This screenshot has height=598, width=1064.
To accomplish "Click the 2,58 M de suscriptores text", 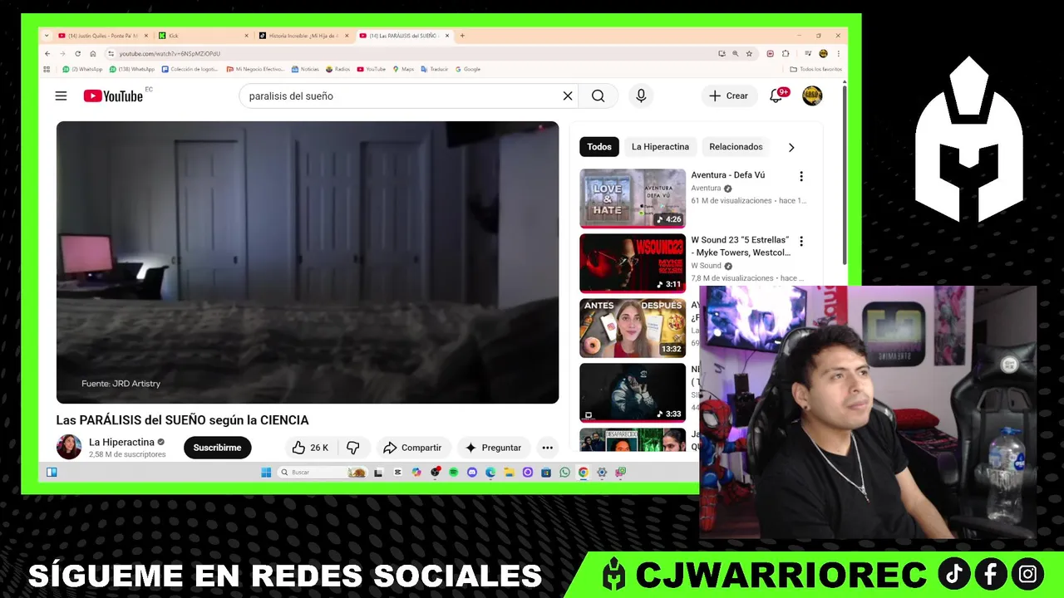I will [x=127, y=454].
